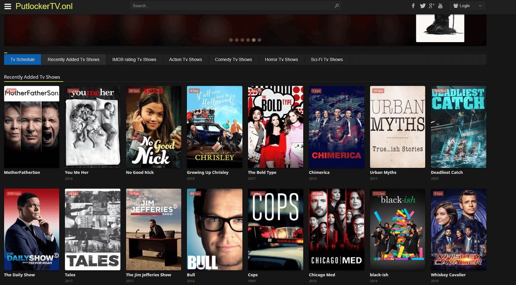Click the Tales title link
This screenshot has width=516, height=285.
click(x=70, y=275)
